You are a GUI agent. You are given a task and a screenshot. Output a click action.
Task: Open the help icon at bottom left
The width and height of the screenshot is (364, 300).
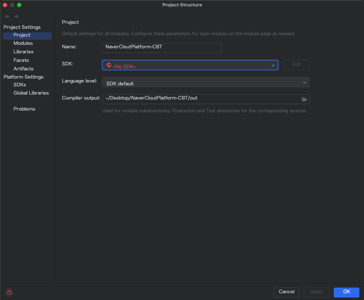pos(9,292)
